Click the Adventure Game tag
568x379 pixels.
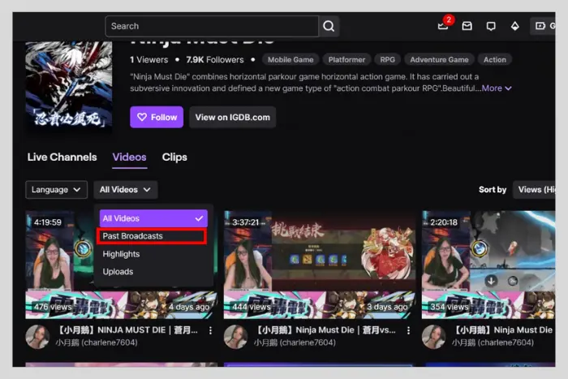pyautogui.click(x=439, y=60)
